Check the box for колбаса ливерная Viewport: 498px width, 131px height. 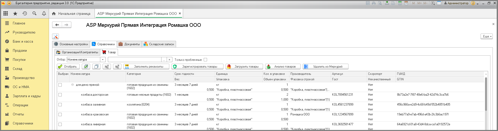point(60,124)
